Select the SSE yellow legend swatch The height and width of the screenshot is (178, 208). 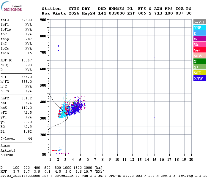tap(200, 73)
